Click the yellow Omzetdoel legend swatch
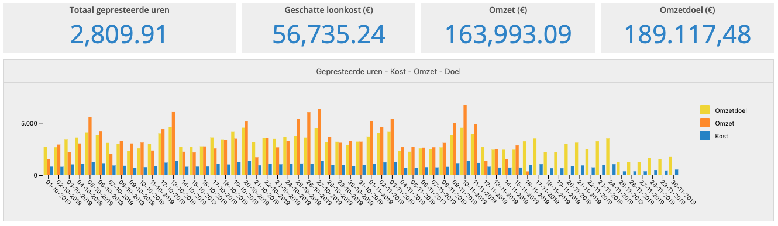Image resolution: width=778 pixels, height=226 pixels. [x=704, y=110]
